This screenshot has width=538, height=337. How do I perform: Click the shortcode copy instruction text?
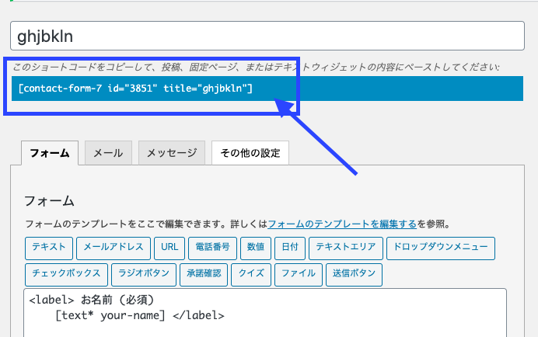click(257, 67)
